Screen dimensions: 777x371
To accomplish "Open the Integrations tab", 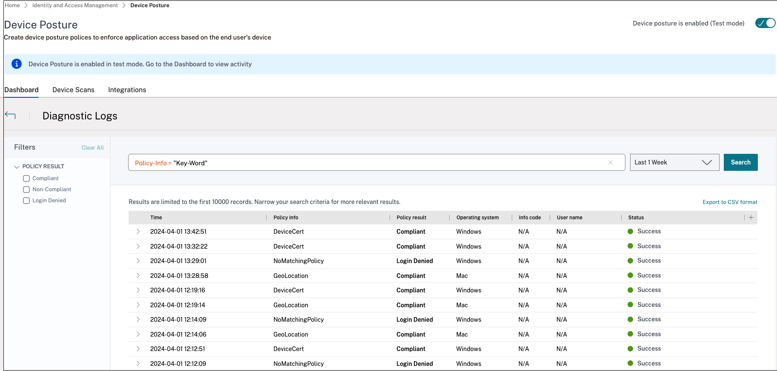I will point(127,90).
